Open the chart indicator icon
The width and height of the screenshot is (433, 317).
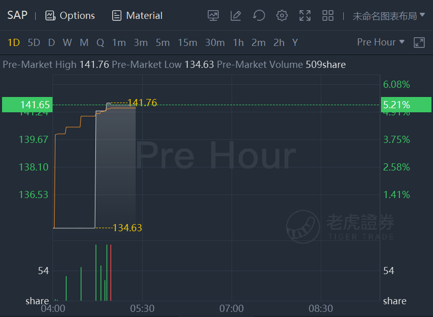tap(213, 16)
